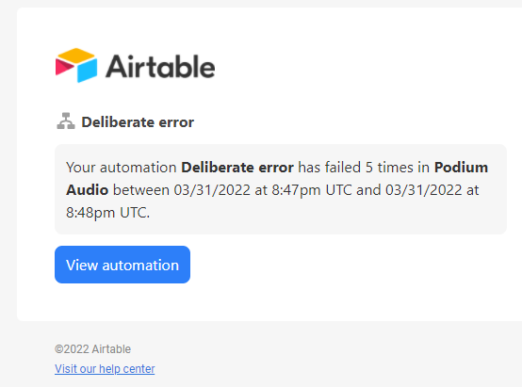Click the Airtable wordmark text
Viewport: 522px width, 387px height.
pyautogui.click(x=160, y=67)
